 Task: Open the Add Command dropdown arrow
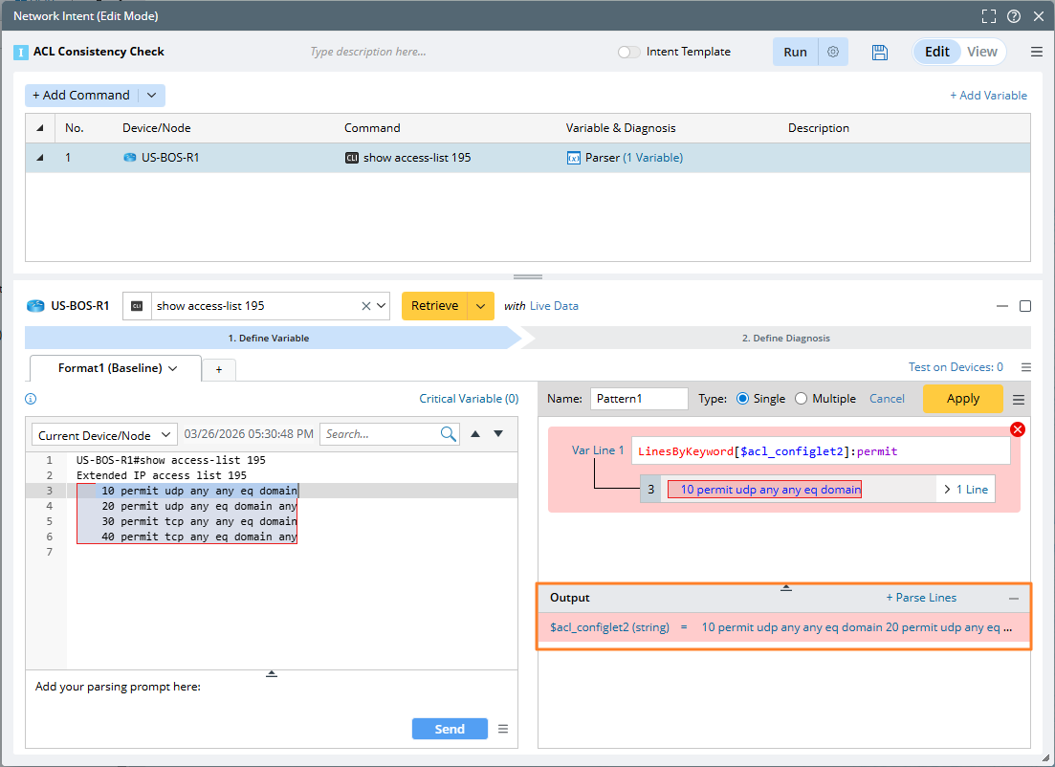pyautogui.click(x=151, y=96)
